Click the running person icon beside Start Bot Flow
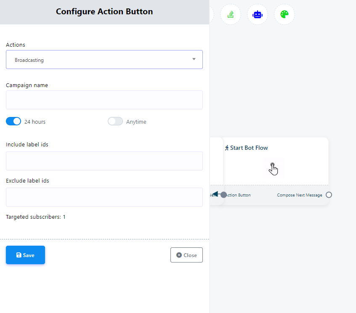This screenshot has height=313, width=356. 227,148
